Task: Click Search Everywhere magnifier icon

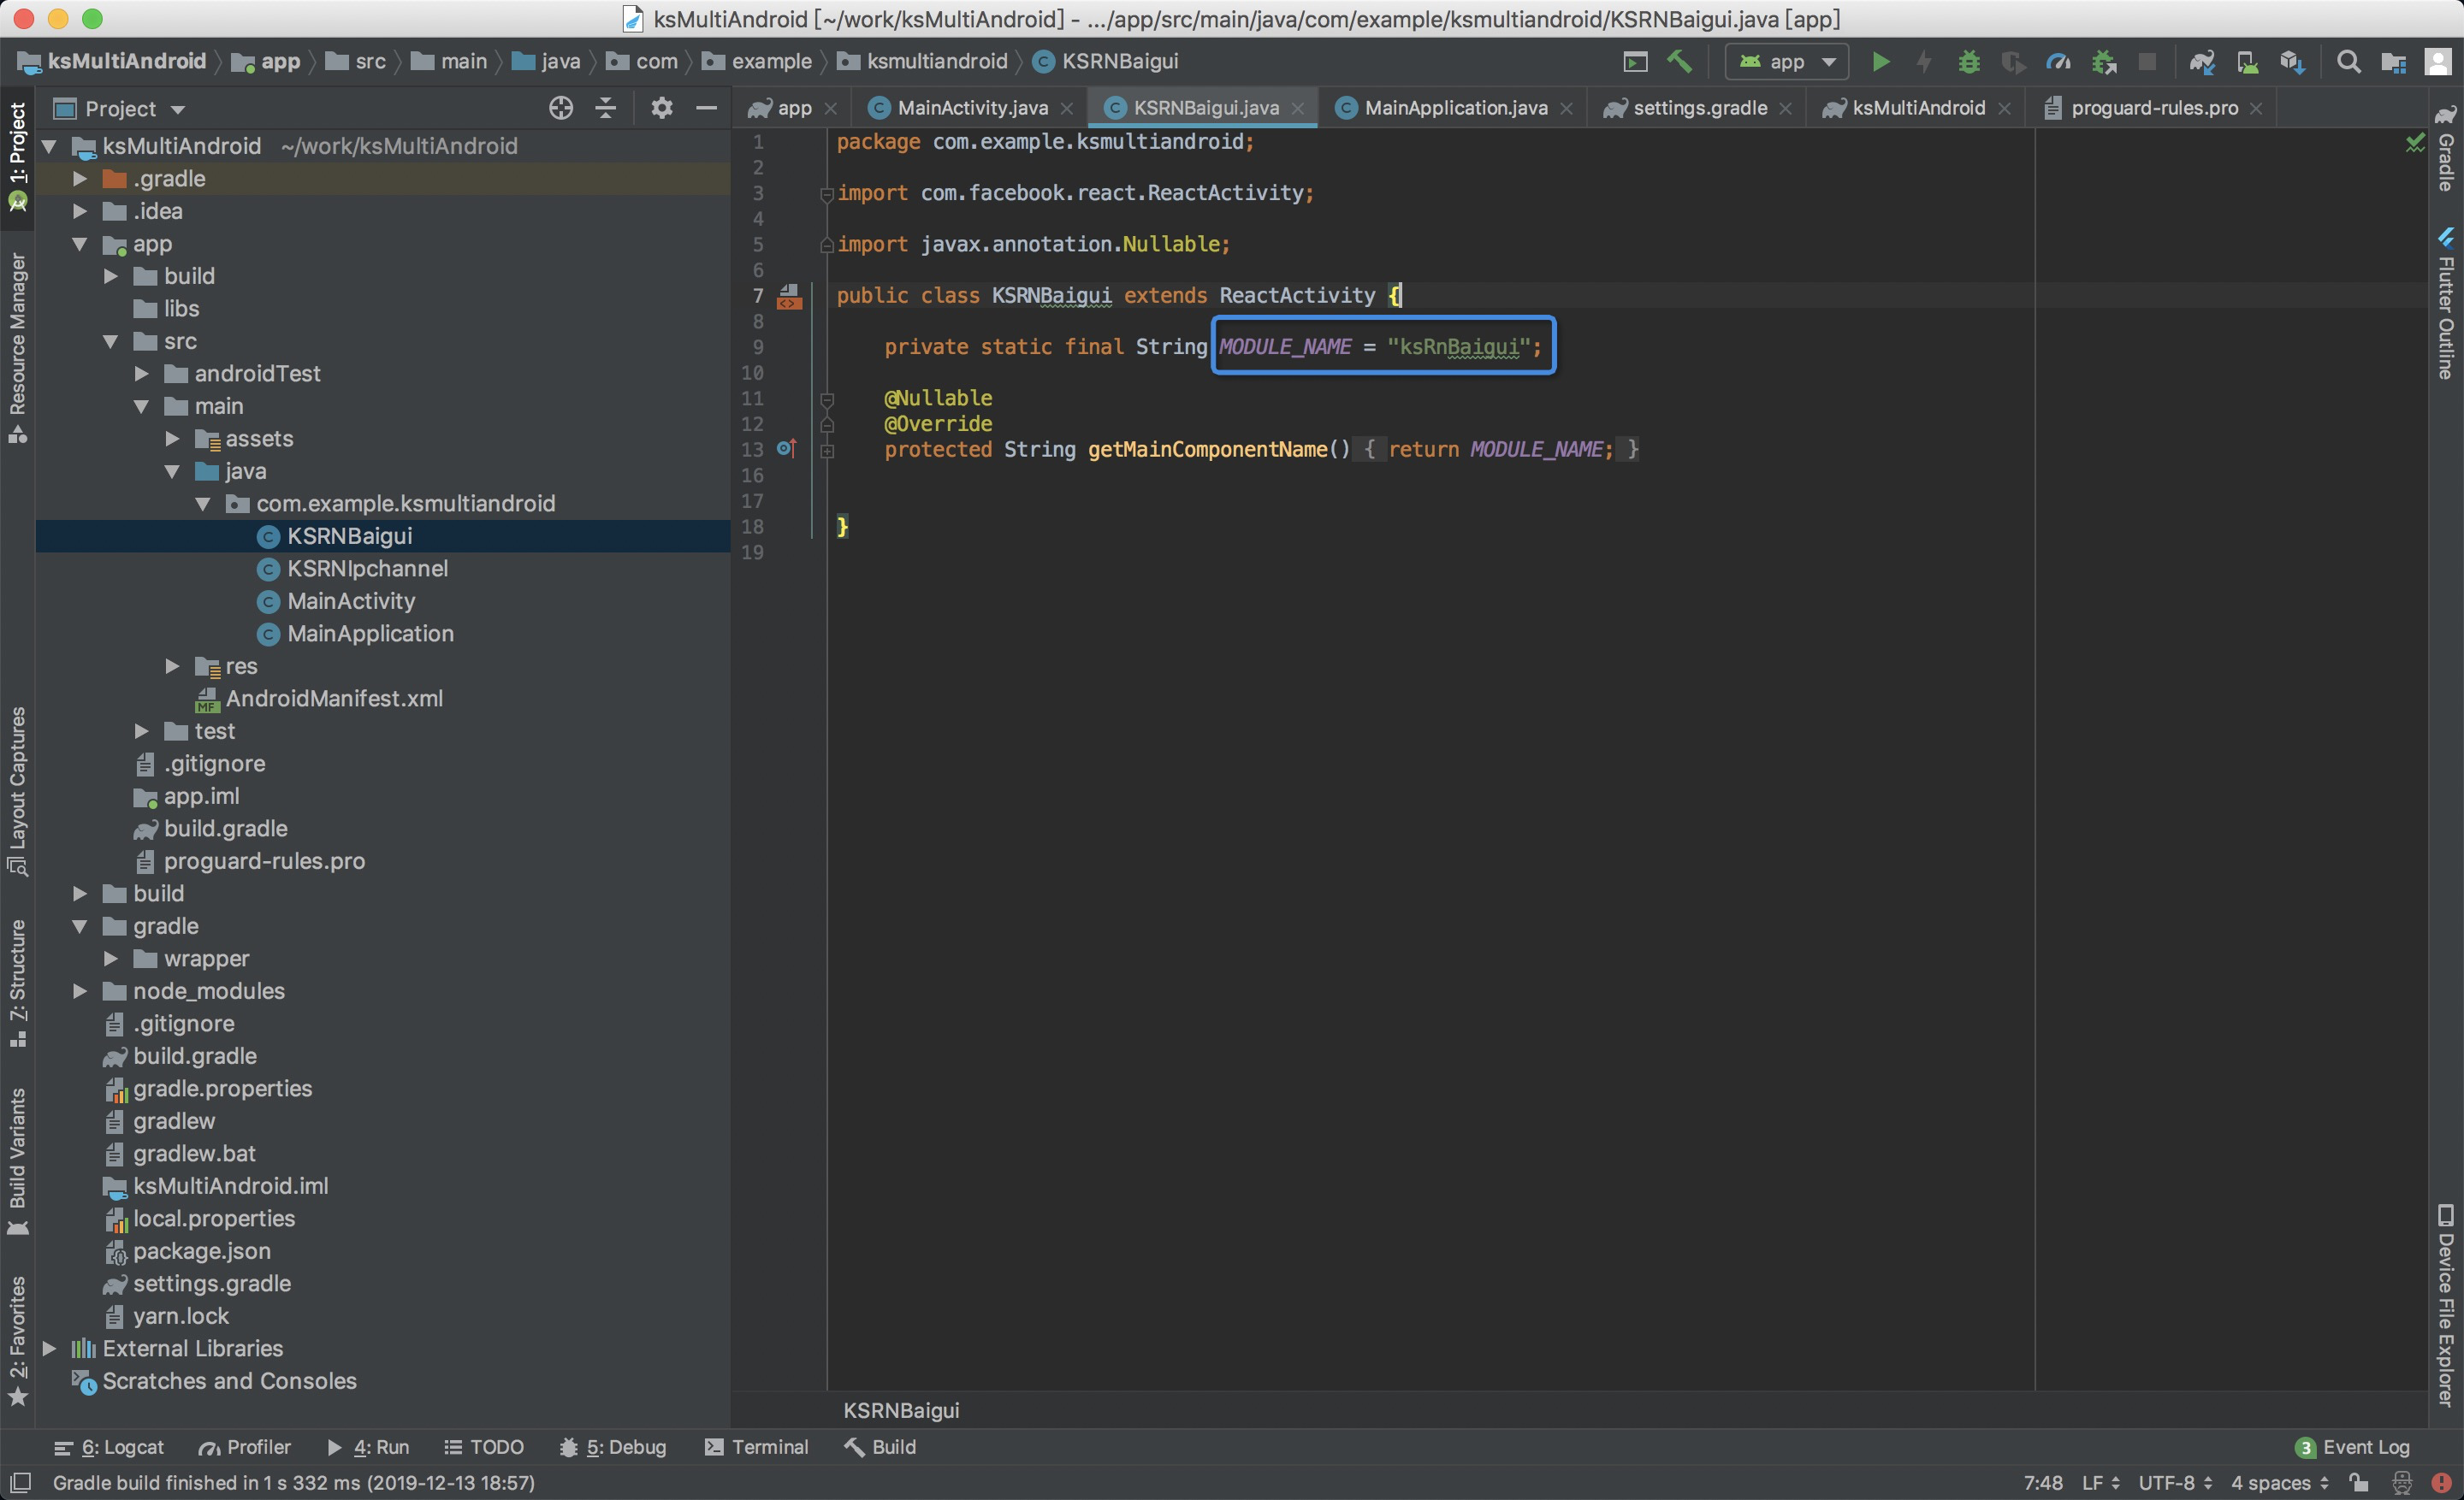Action: tap(2348, 62)
